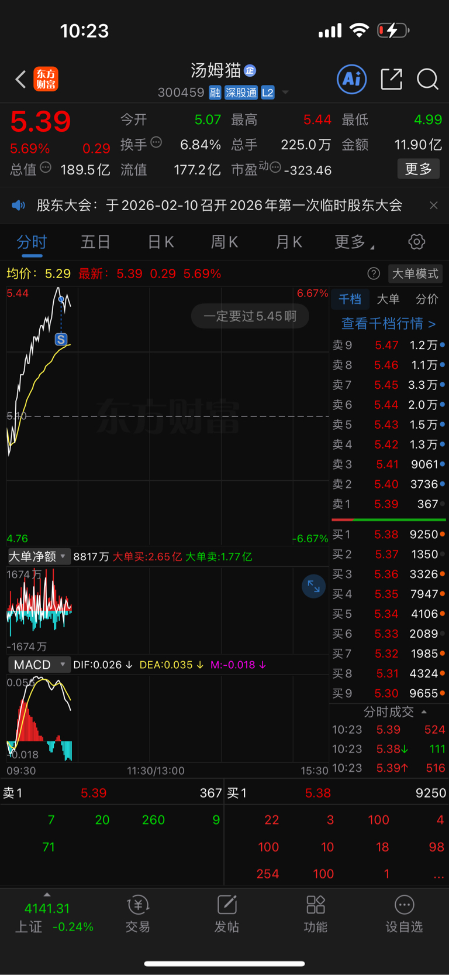Tap the 卖5 5.43 order row

coord(389,425)
